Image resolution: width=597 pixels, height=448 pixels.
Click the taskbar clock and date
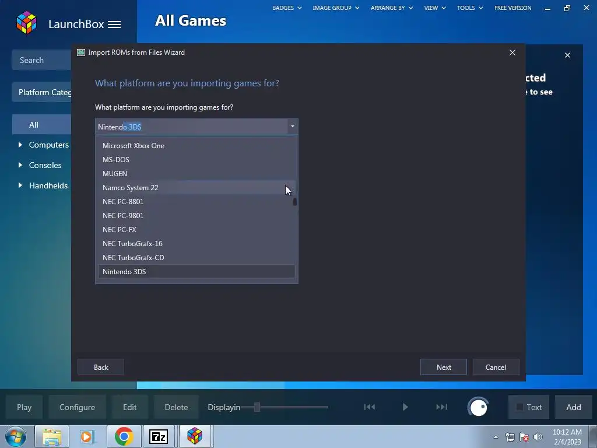(x=567, y=437)
